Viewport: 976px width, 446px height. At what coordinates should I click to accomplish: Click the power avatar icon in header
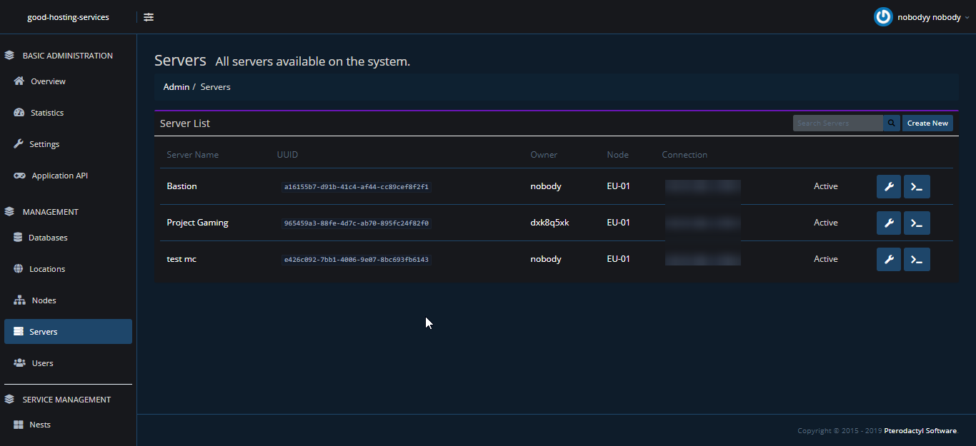point(883,17)
